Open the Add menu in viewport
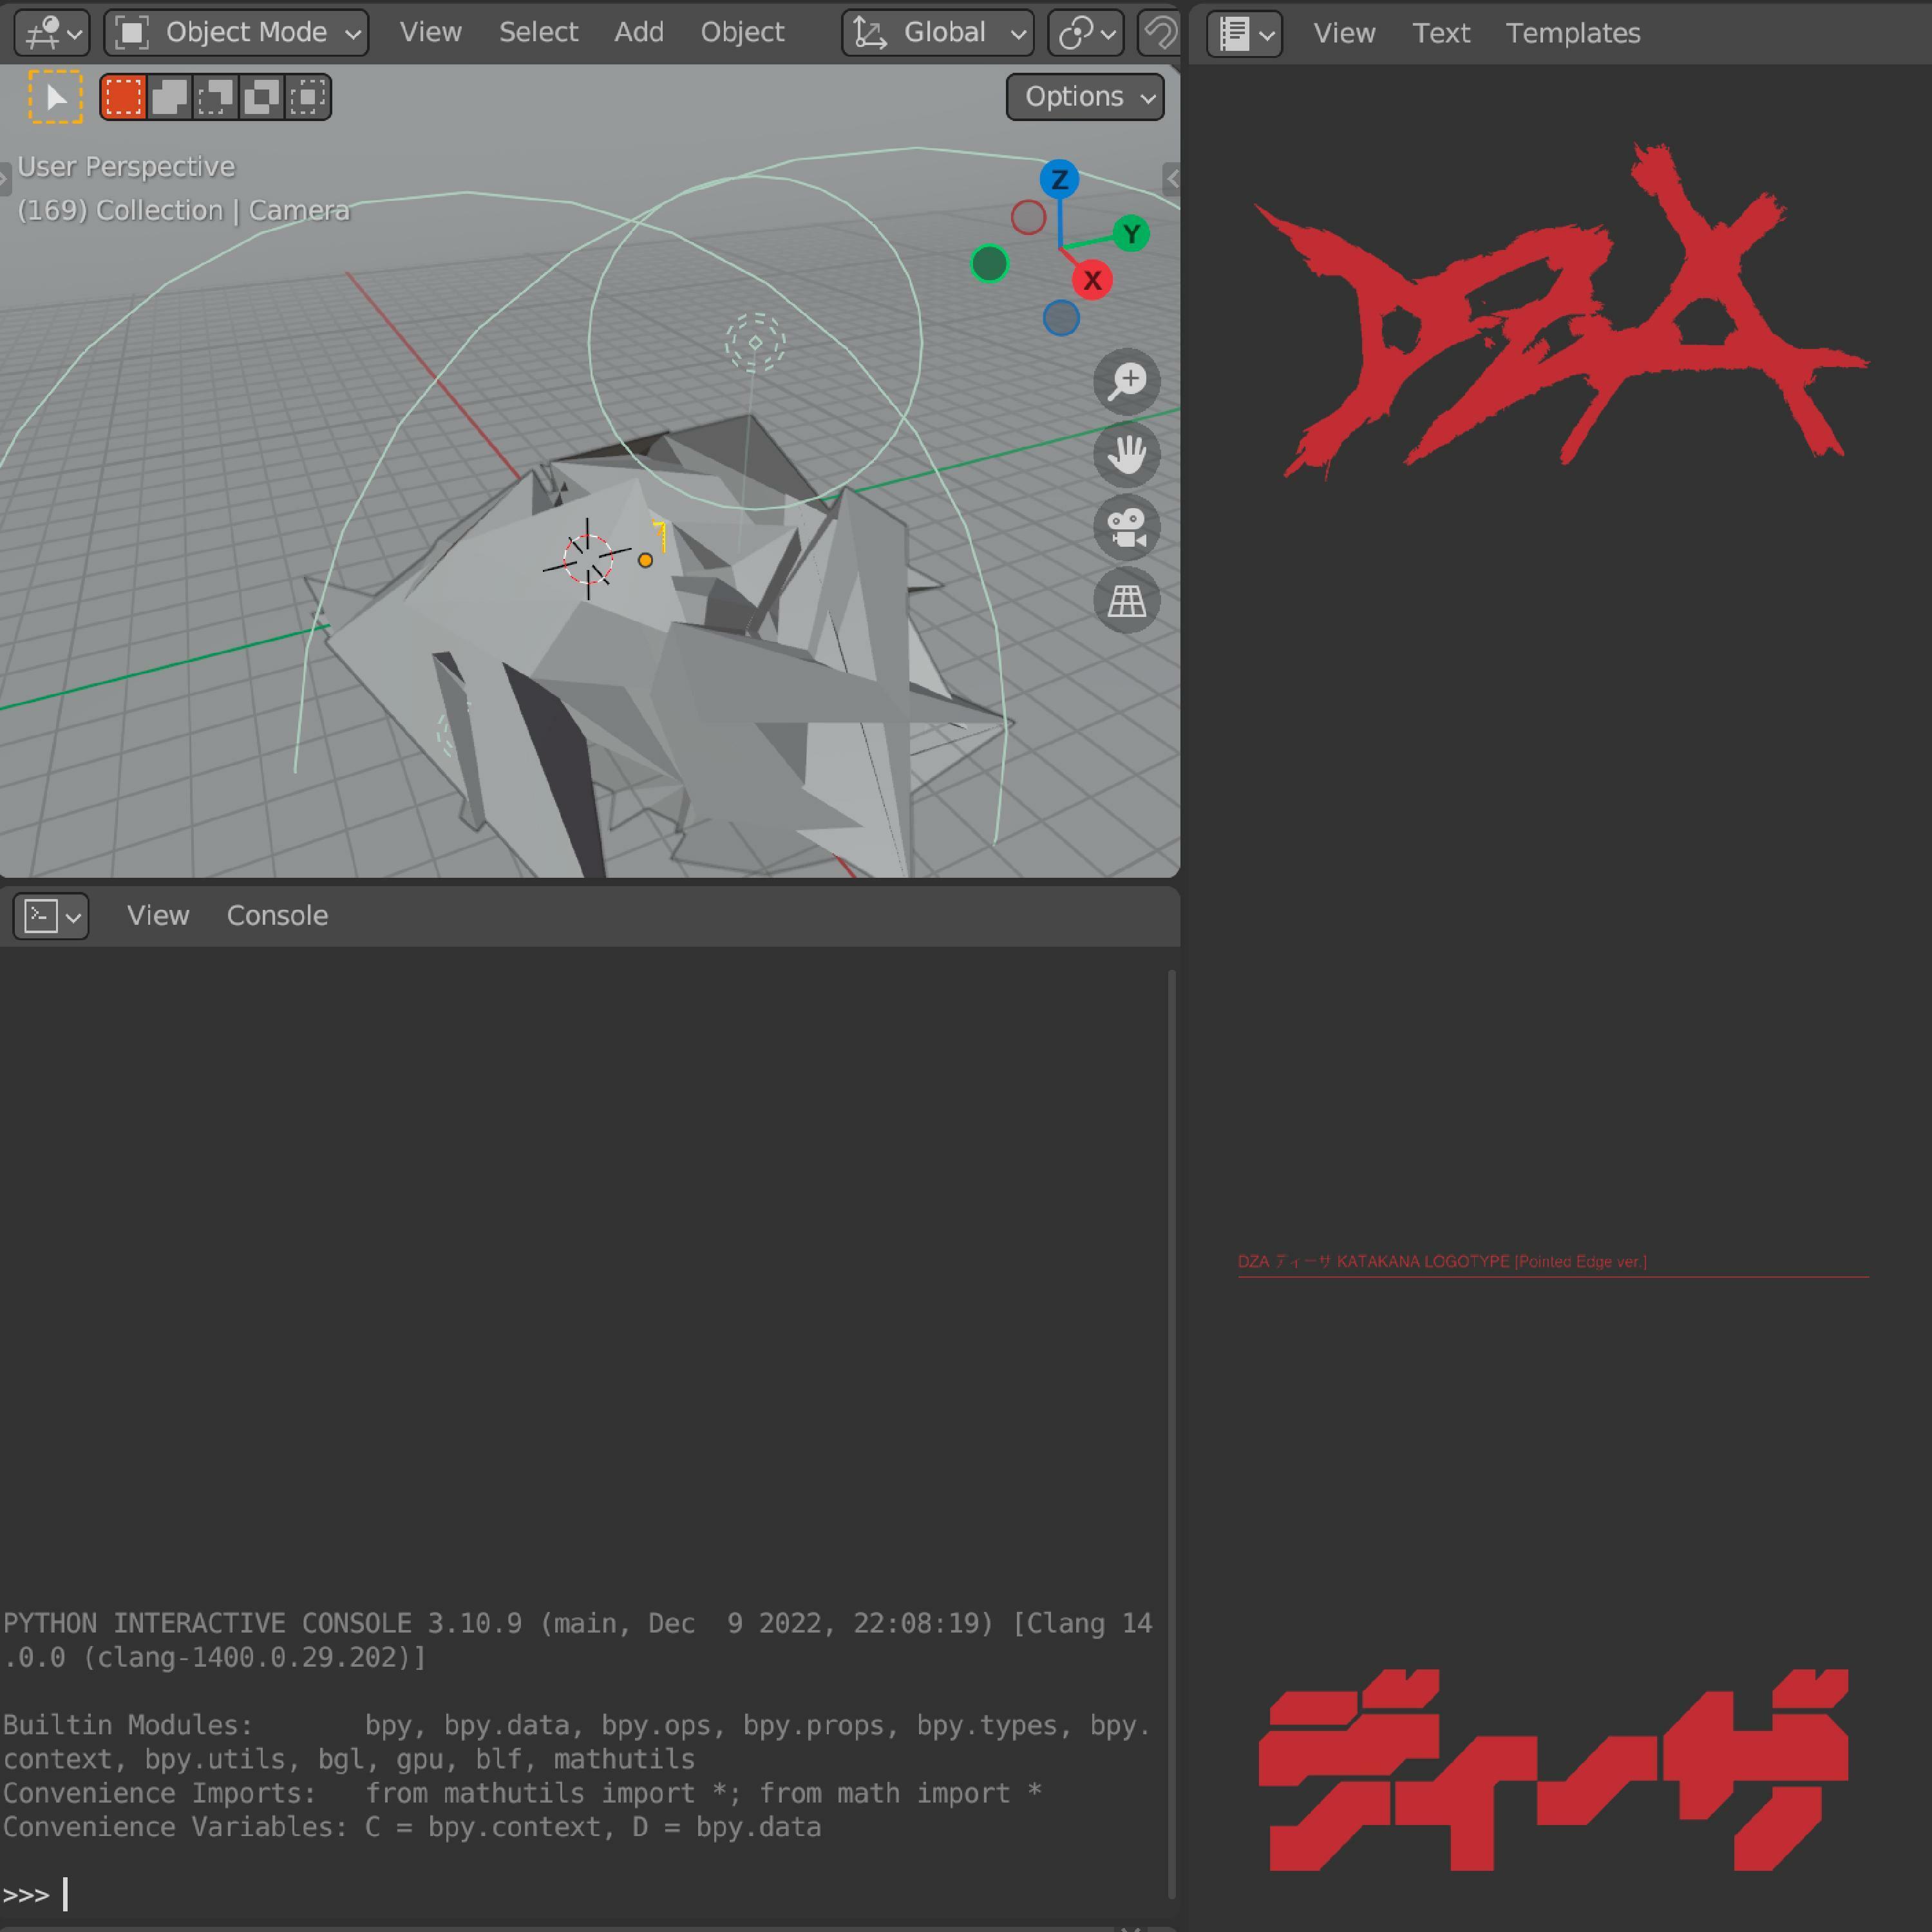This screenshot has height=1932, width=1932. tap(638, 33)
